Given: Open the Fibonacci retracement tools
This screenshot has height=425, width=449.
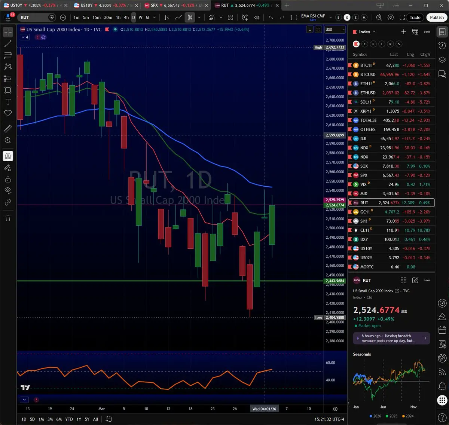Looking at the screenshot, I should point(8,55).
